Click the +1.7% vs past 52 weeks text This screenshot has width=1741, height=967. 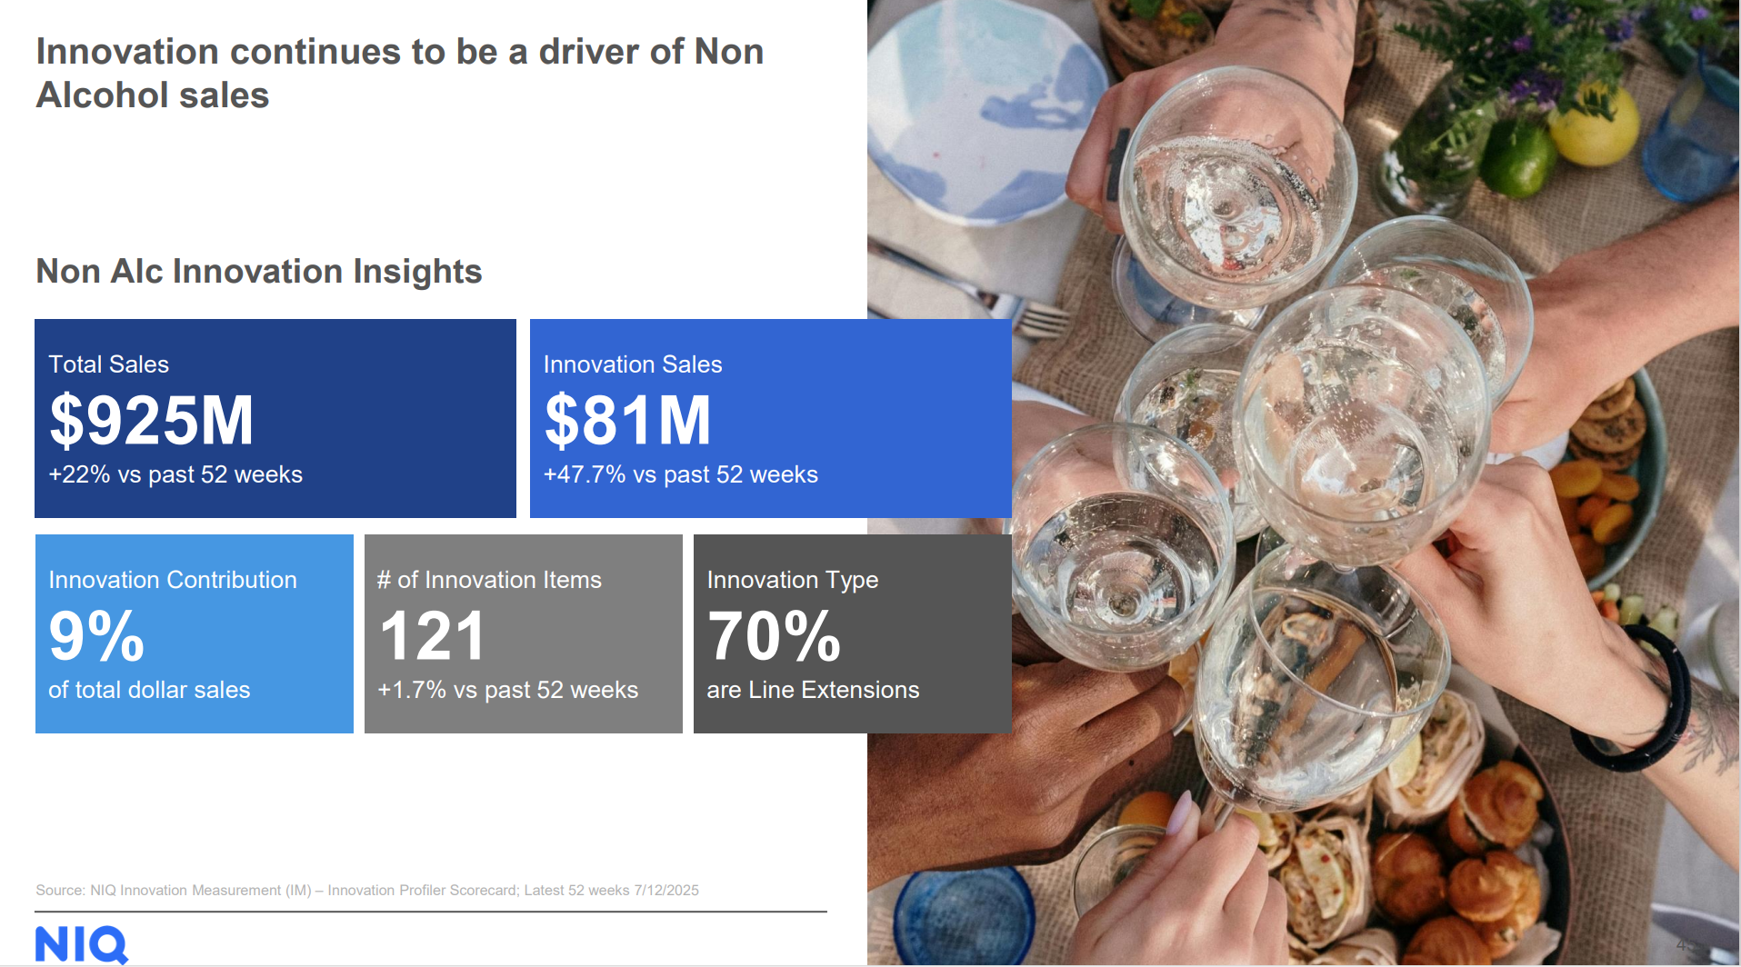[x=508, y=690]
